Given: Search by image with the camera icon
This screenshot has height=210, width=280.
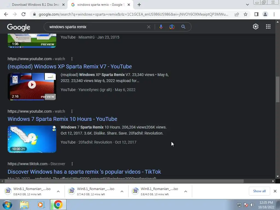Looking at the screenshot, I should click(172, 27).
